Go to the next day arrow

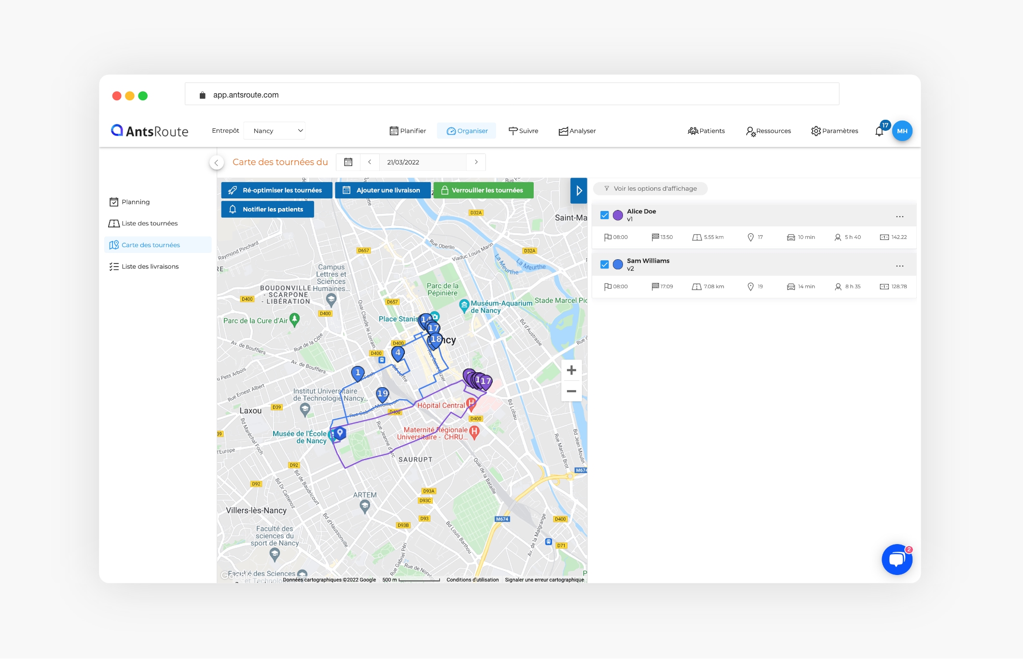pos(476,162)
